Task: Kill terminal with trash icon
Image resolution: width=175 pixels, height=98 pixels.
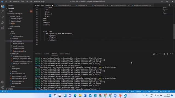Action: (167, 54)
